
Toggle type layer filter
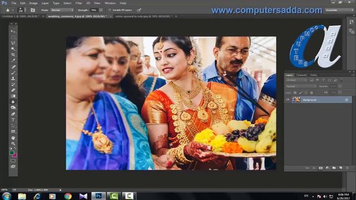(324, 80)
